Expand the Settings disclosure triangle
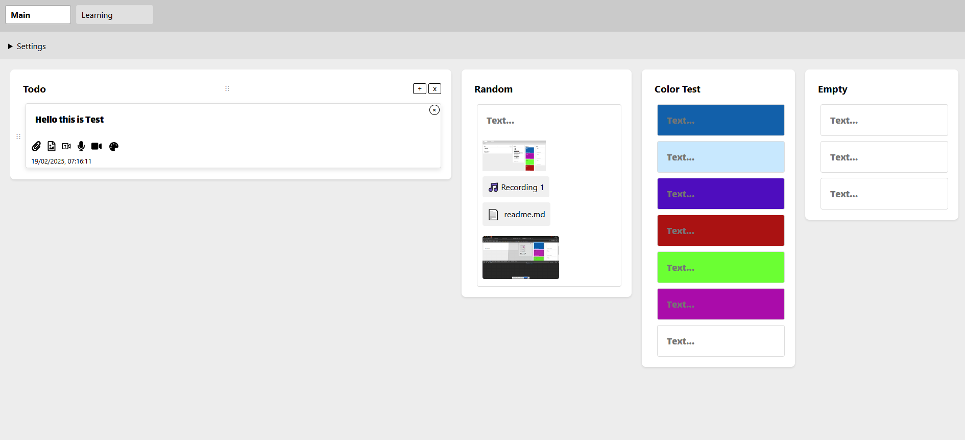965x440 pixels. click(x=10, y=47)
